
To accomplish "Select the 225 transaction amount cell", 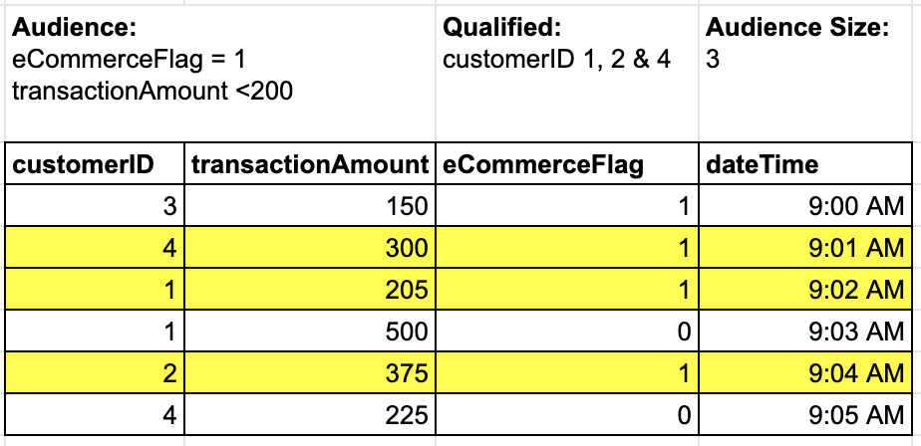I will pos(312,413).
